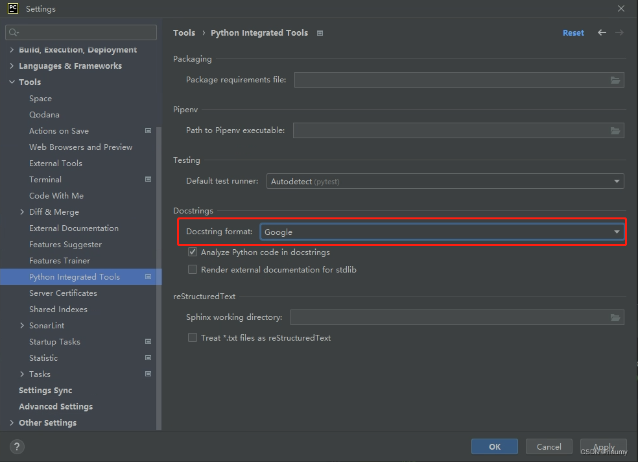Click project-level icon beside Python Integrated Tools breadcrumb
Screen dimensions: 638x462
(320, 33)
